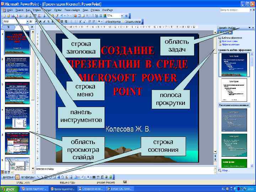Decrease font size icon
The image size is (256, 192).
(84, 22)
